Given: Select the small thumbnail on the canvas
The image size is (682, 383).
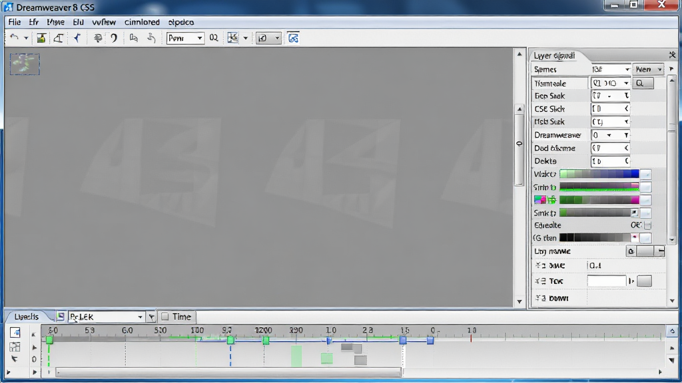Looking at the screenshot, I should 25,64.
